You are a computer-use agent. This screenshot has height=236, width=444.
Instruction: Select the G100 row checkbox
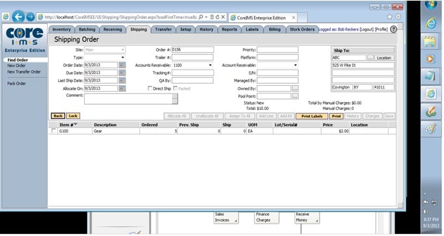54,131
